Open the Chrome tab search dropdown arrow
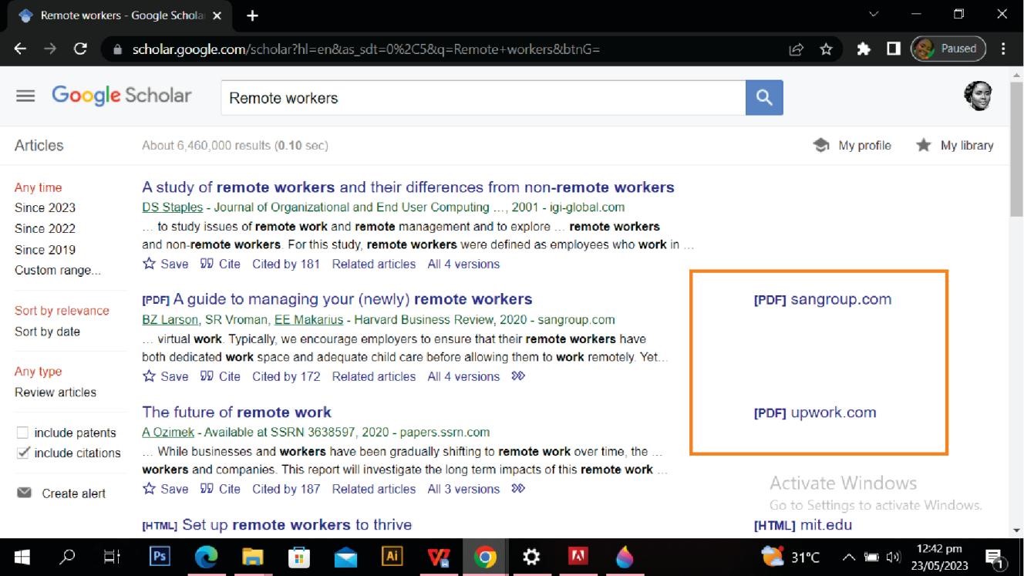The width and height of the screenshot is (1024, 576). pos(874,15)
